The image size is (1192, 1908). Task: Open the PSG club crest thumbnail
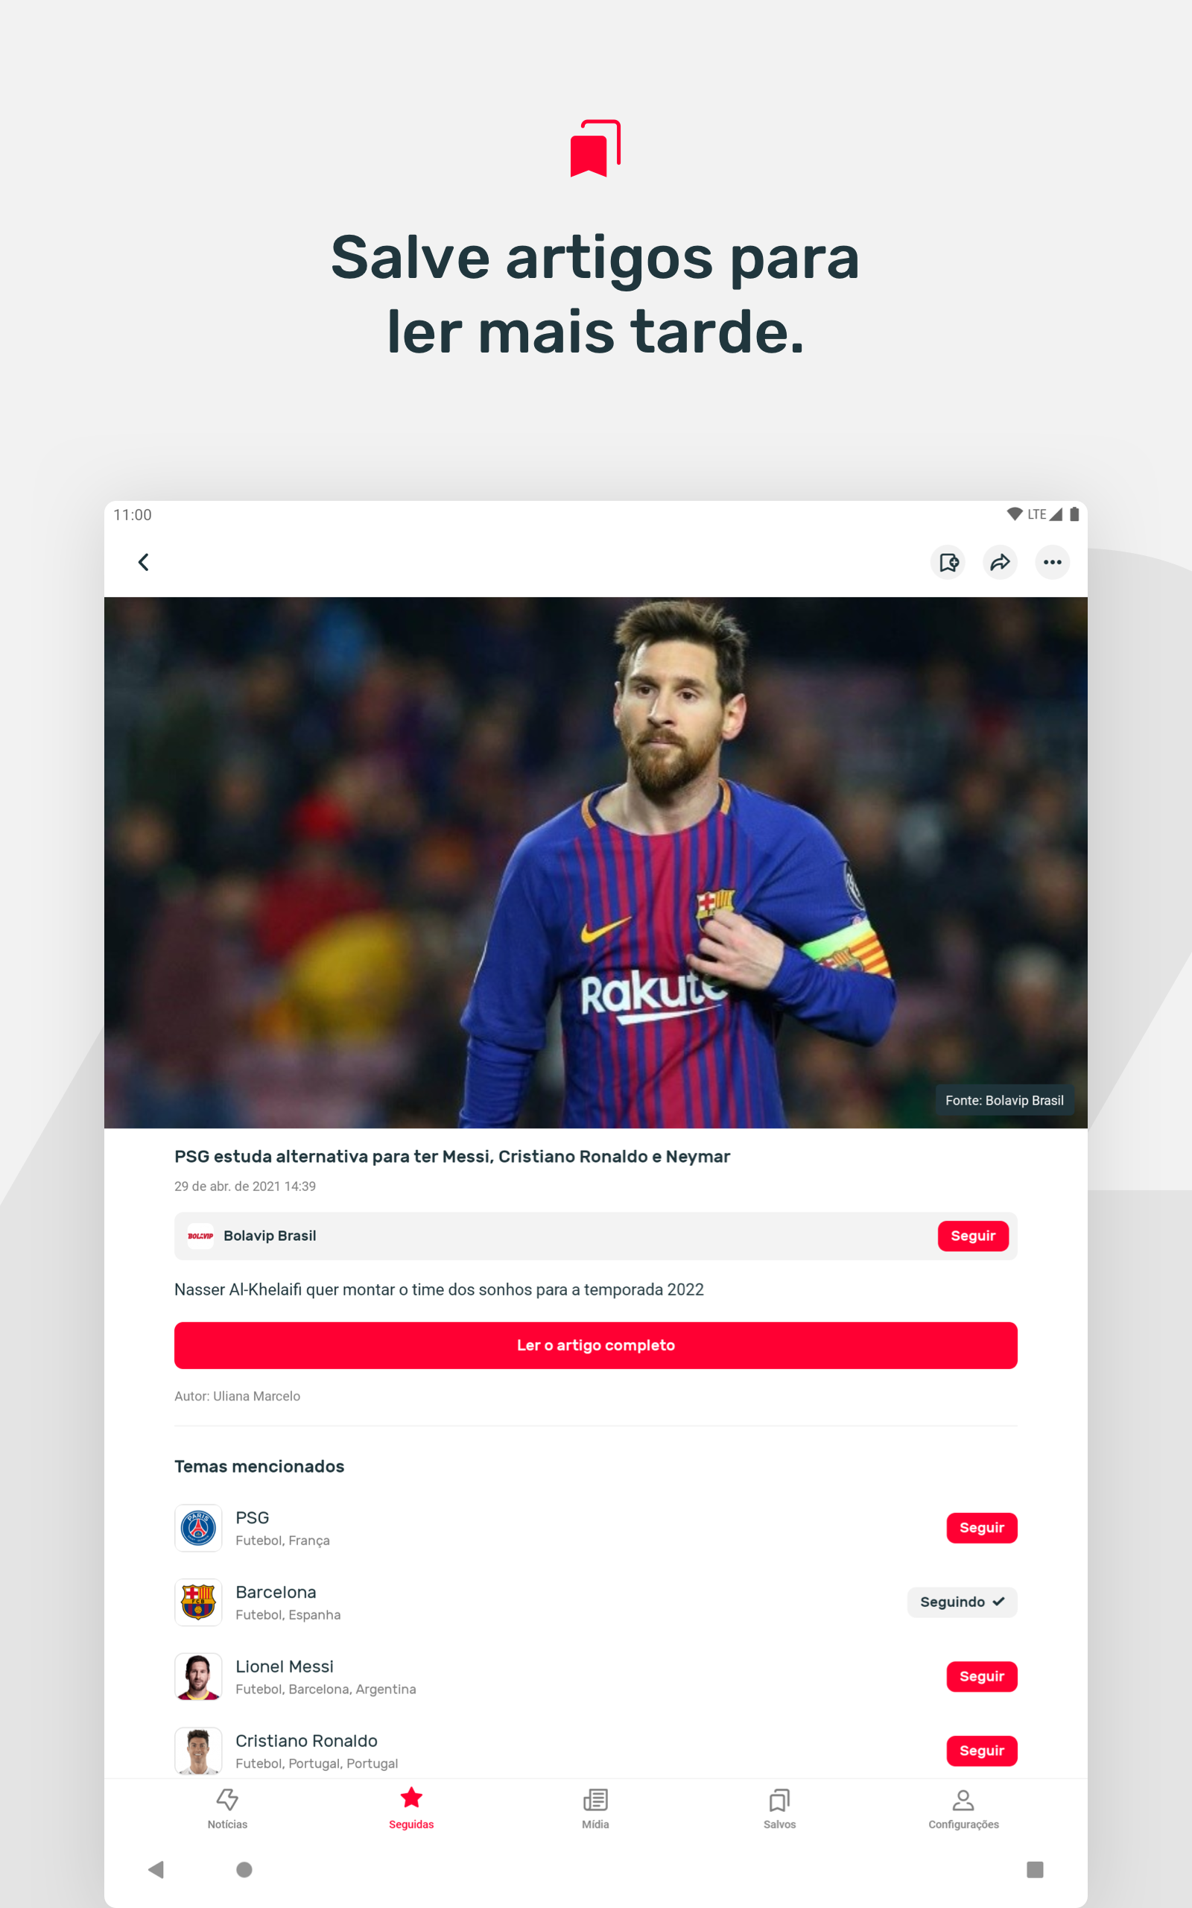click(198, 1528)
